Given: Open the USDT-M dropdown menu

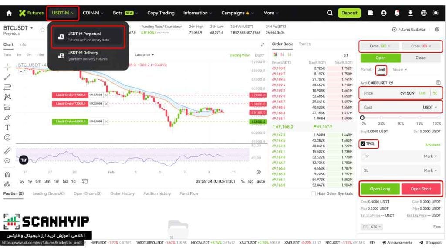Looking at the screenshot, I should (63, 13).
